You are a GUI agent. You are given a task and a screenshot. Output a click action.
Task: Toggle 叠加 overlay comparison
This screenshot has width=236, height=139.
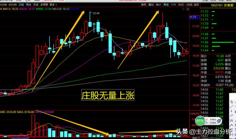(151, 5)
